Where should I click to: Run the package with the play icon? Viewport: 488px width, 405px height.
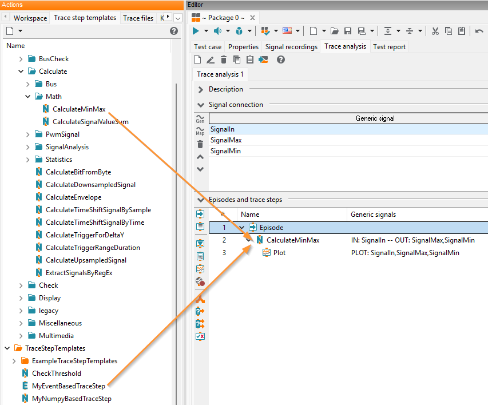[x=196, y=31]
